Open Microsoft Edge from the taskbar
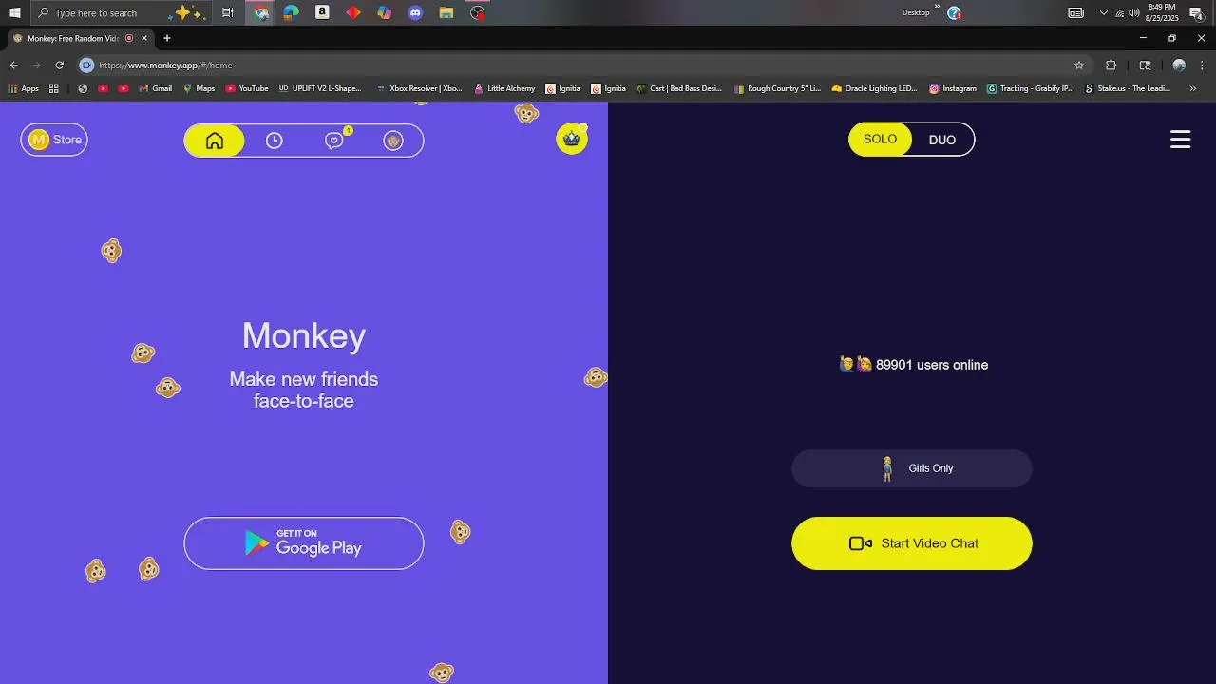The image size is (1216, 684). tap(292, 12)
